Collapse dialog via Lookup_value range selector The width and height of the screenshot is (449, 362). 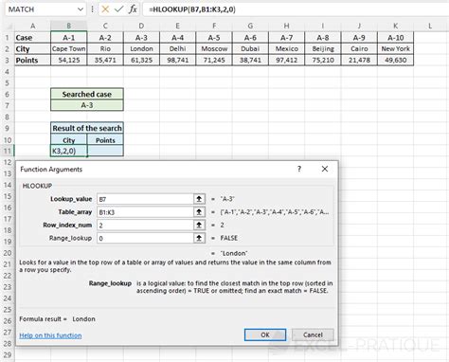(199, 199)
